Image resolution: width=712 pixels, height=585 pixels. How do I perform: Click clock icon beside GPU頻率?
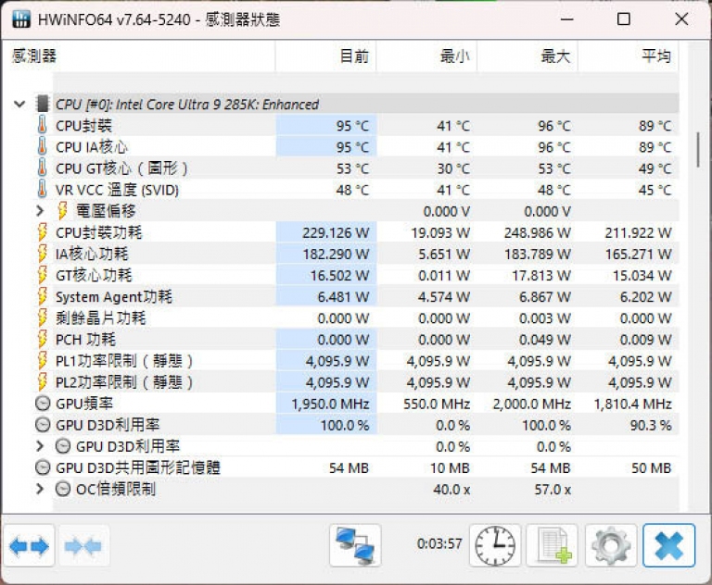[43, 404]
